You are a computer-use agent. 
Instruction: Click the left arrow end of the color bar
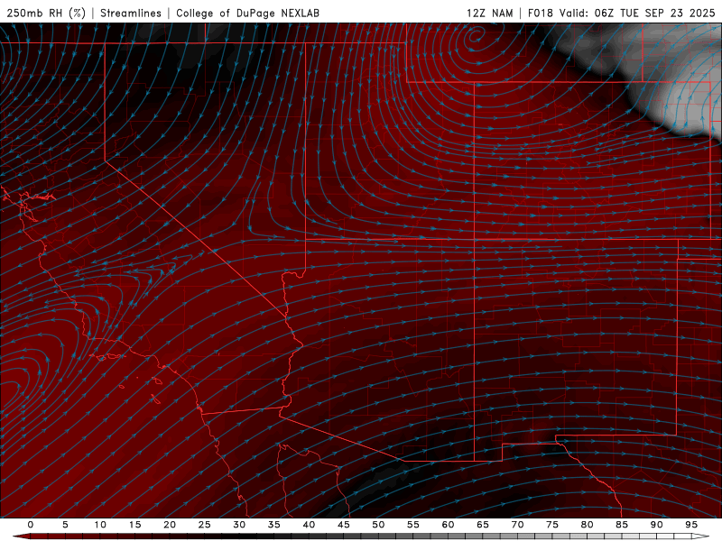tap(21, 536)
